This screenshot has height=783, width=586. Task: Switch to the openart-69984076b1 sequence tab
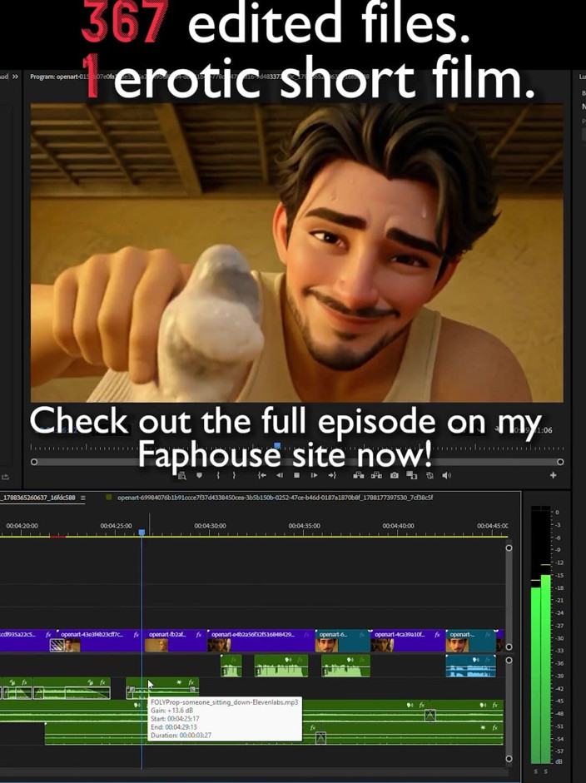point(275,498)
